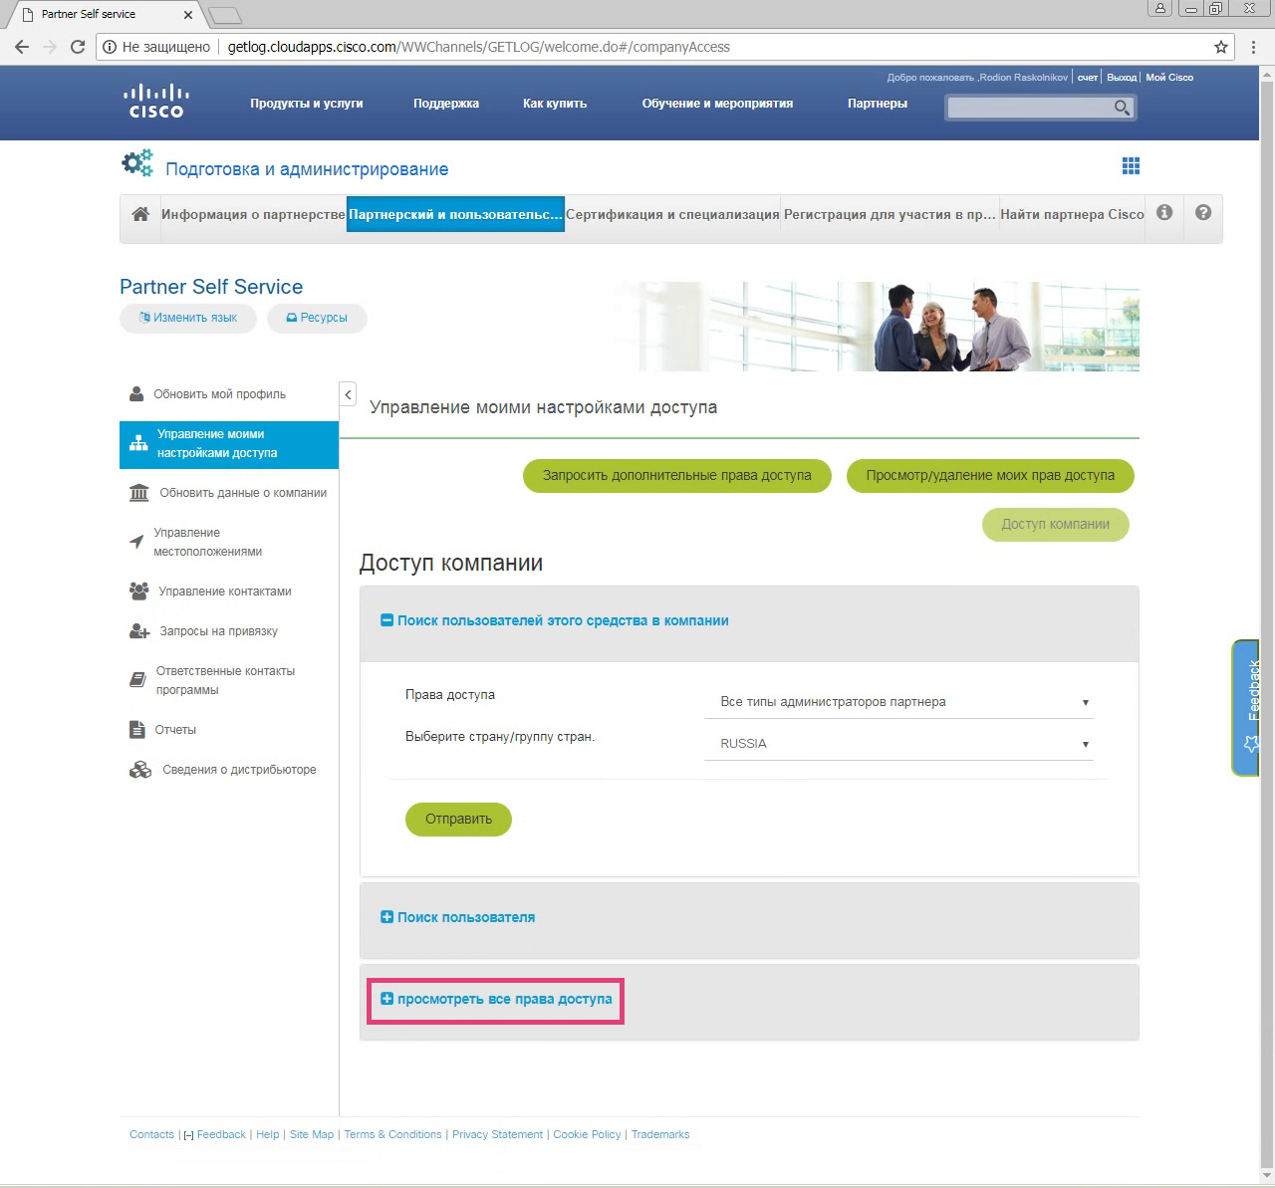The image size is (1275, 1188).
Task: Click Мой Cisco link
Action: coord(1169,78)
